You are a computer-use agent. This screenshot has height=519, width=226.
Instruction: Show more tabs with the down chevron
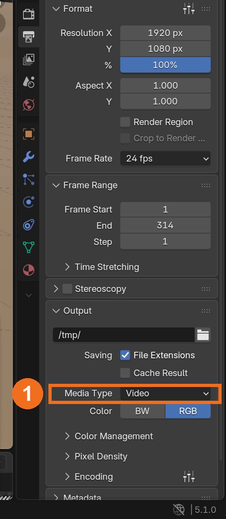[x=29, y=296]
